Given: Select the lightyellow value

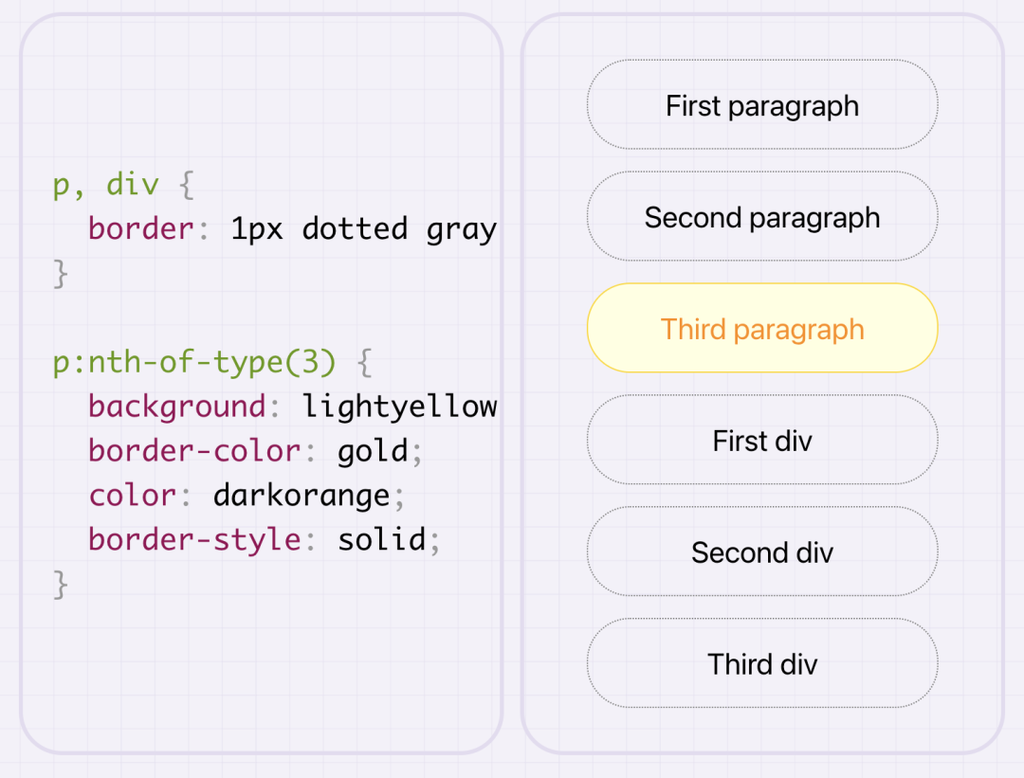Looking at the screenshot, I should [399, 406].
